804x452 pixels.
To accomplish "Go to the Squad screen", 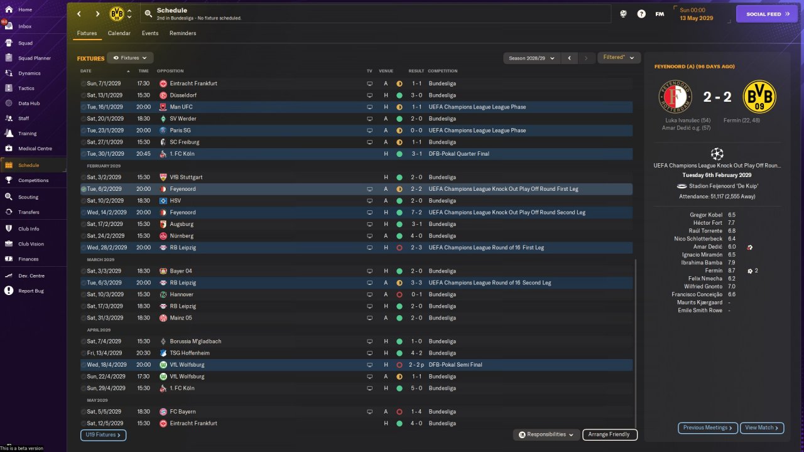I will coord(33,43).
